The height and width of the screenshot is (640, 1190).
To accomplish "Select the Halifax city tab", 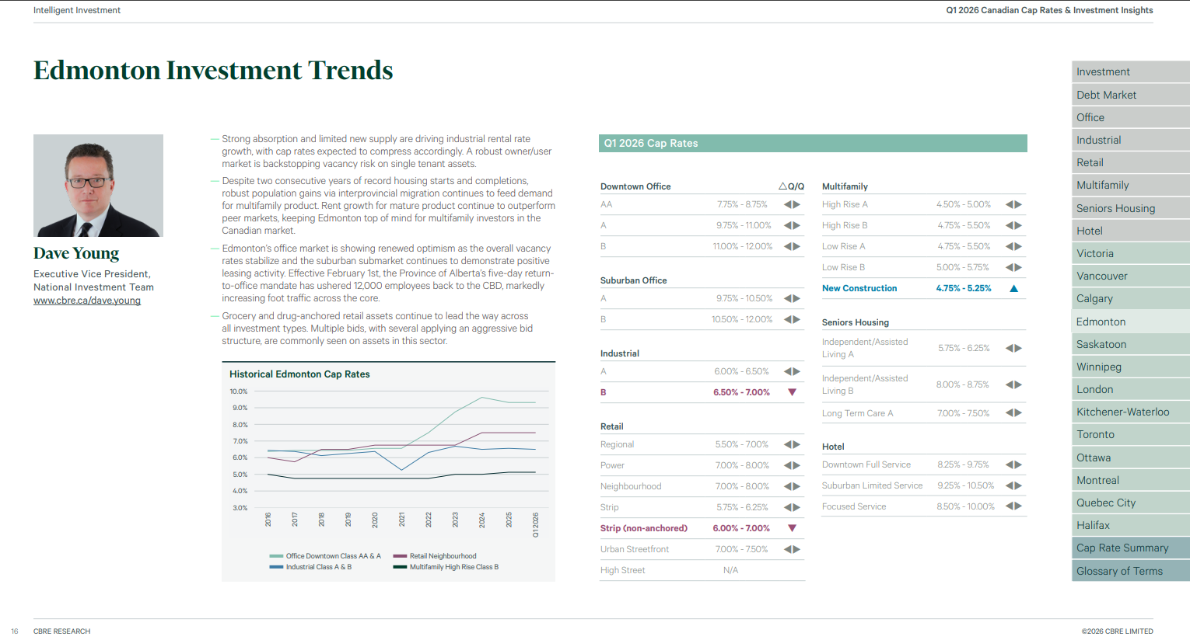I will click(x=1131, y=525).
